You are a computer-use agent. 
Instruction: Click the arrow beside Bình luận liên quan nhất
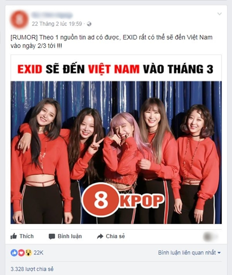click(x=219, y=253)
